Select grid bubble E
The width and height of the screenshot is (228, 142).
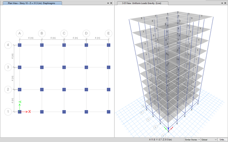coord(109,33)
